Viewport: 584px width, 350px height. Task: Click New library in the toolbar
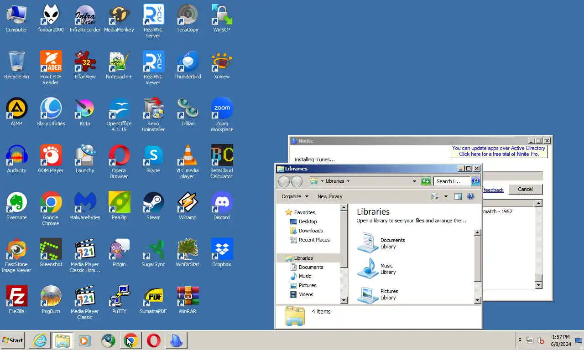coord(330,196)
